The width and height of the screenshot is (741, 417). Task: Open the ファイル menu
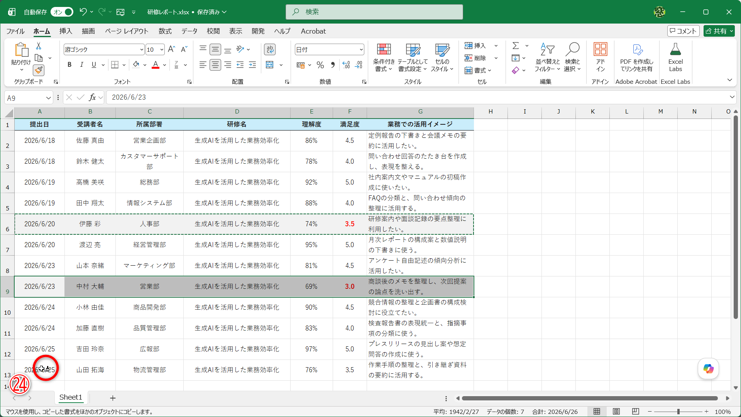click(15, 31)
